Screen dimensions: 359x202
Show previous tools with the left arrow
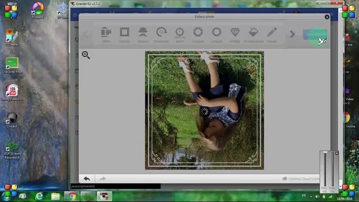[x=86, y=34]
